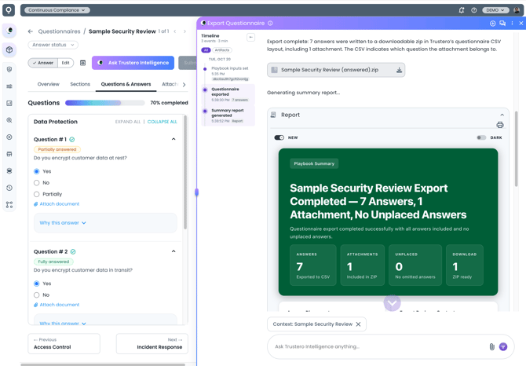Go to Next section Incident Response
Viewport: 526px width, 366px height.
click(152, 343)
